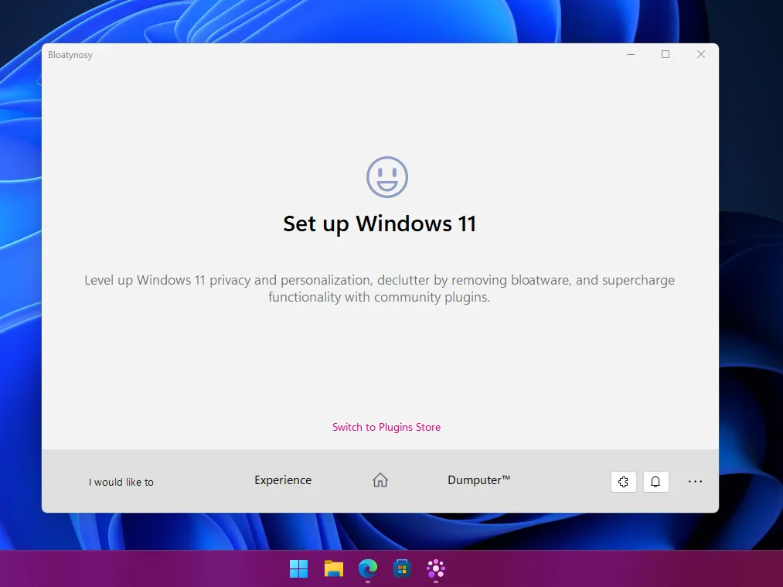Screen dimensions: 783x587
Task: Open the plugins puzzle-piece icon in the bottom bar
Action: [623, 481]
